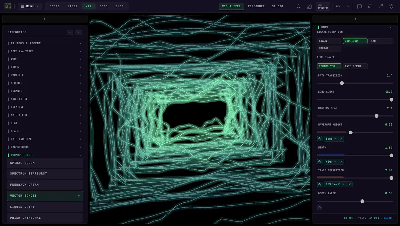
Task: Click audio modulation icon beside High
Action: pos(320,162)
